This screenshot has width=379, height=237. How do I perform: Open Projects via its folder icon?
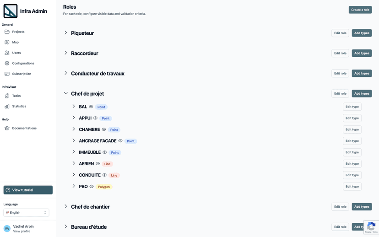pyautogui.click(x=7, y=32)
